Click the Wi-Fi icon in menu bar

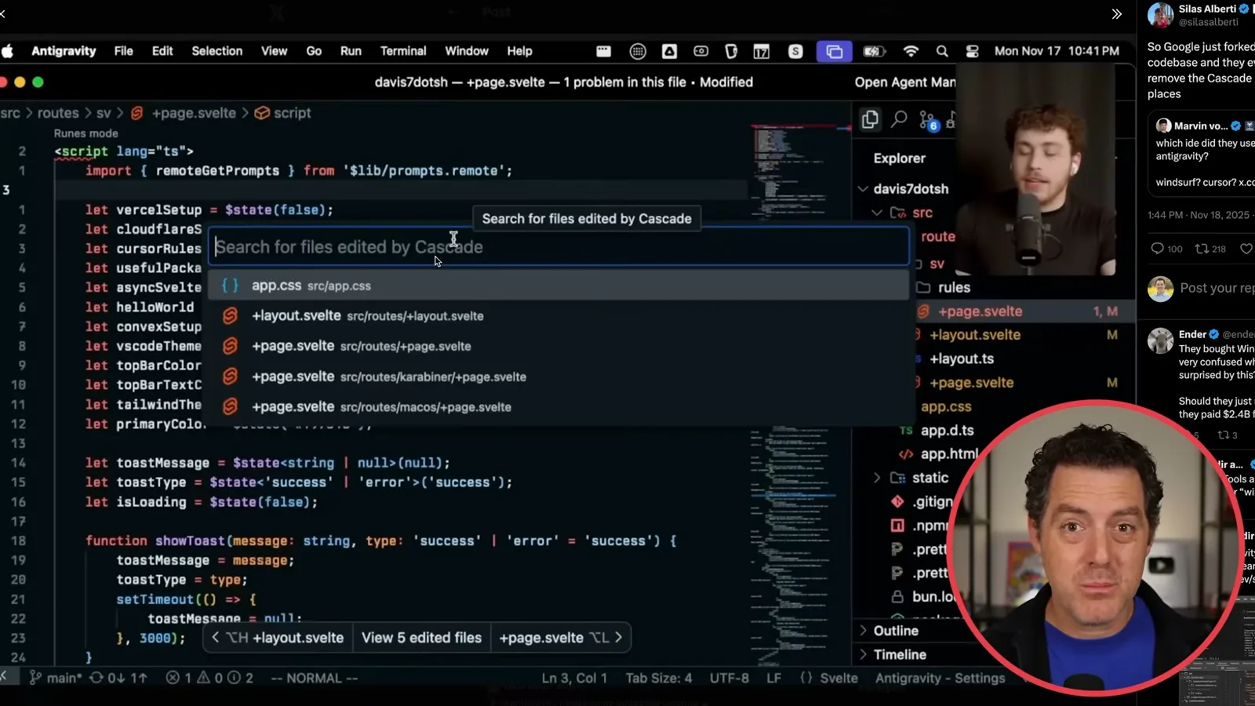(x=911, y=51)
